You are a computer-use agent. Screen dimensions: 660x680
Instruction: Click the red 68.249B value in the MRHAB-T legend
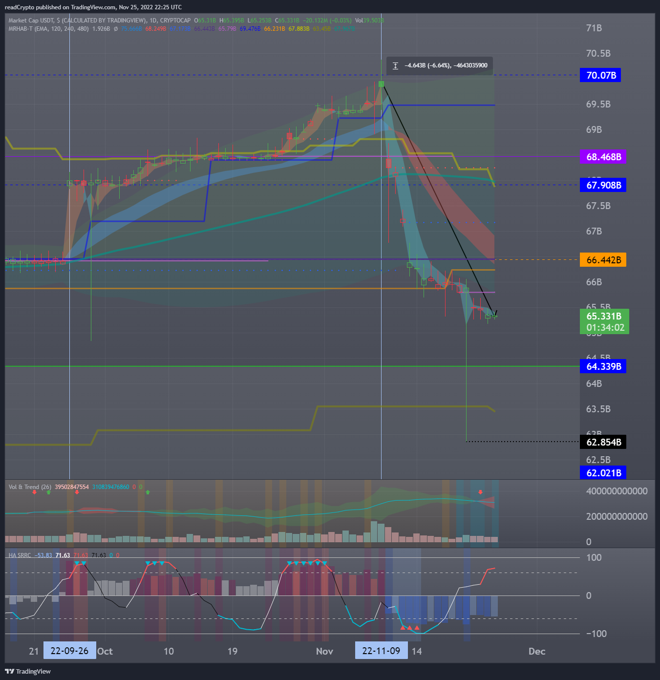click(x=156, y=29)
